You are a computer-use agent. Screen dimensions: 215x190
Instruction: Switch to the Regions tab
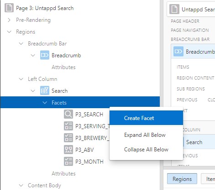click(182, 179)
